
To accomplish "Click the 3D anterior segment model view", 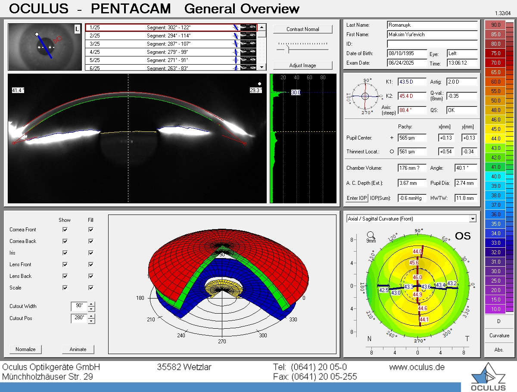I will pyautogui.click(x=222, y=284).
